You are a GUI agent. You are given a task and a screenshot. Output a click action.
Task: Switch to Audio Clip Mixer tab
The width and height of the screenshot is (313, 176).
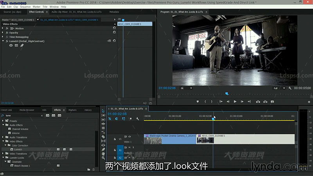[x=76, y=12]
